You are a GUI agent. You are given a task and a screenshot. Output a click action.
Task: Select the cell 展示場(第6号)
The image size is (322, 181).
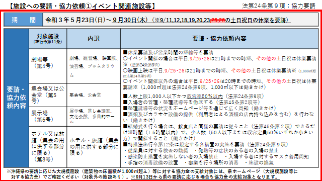[48, 116]
